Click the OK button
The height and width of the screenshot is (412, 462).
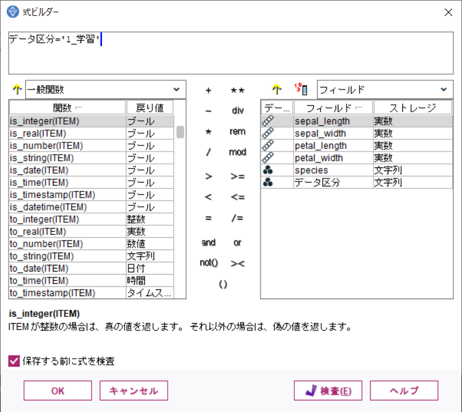click(x=58, y=391)
